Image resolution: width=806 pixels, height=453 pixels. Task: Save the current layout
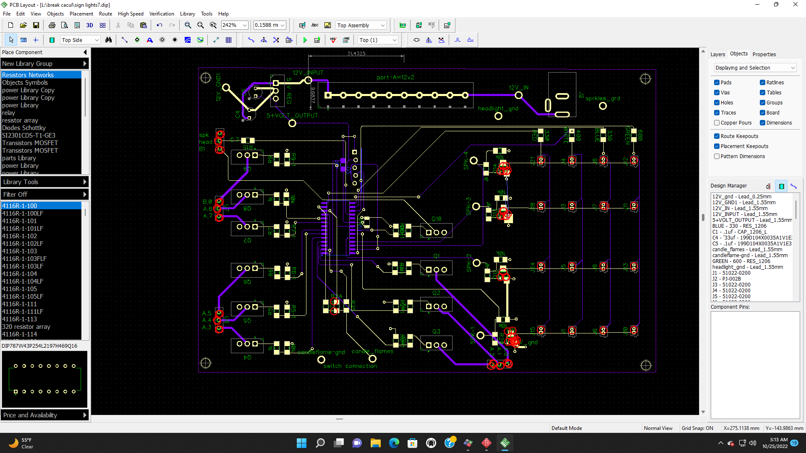36,25
